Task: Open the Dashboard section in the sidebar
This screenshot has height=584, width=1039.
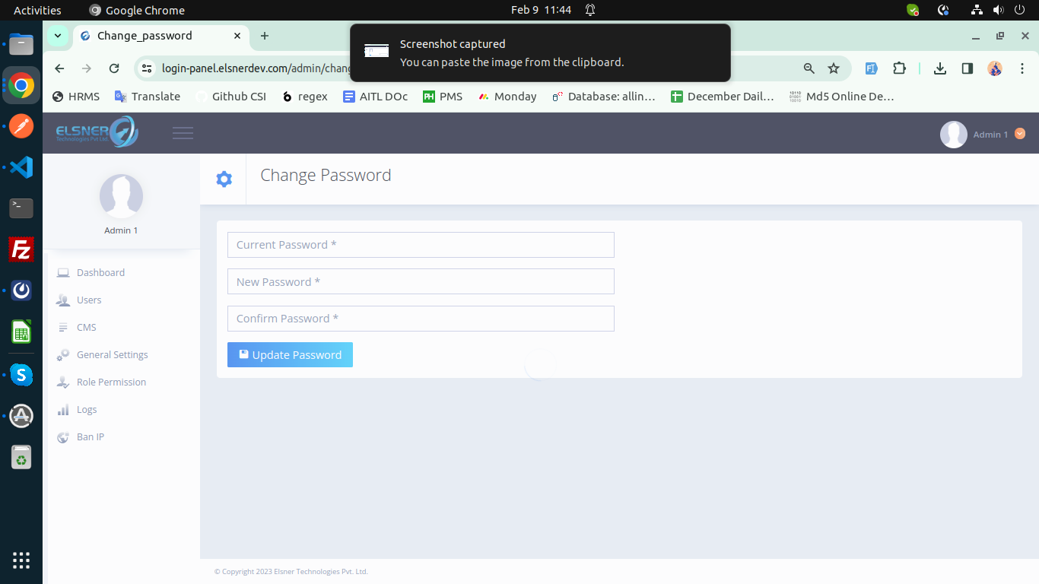Action: (x=100, y=272)
